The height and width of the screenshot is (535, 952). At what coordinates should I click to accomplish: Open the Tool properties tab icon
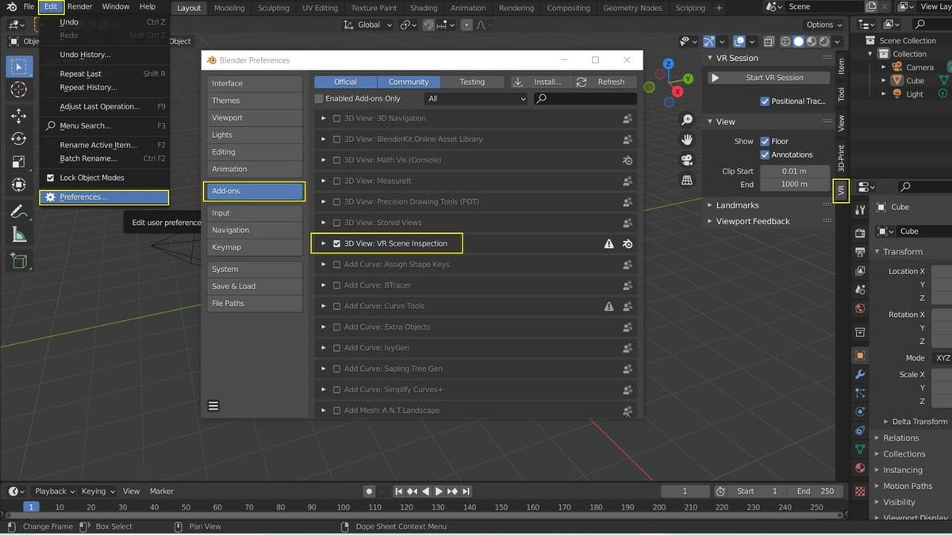(861, 210)
